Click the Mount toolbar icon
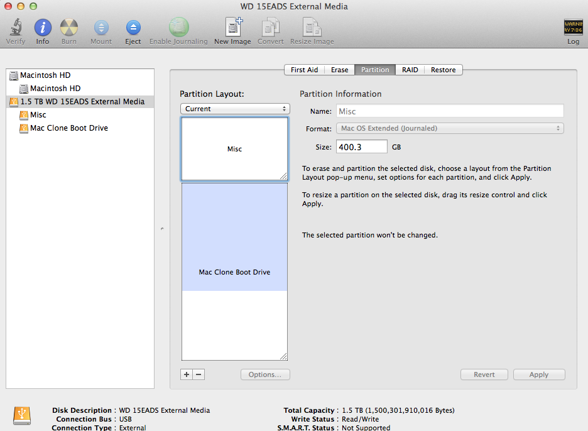 [x=101, y=28]
